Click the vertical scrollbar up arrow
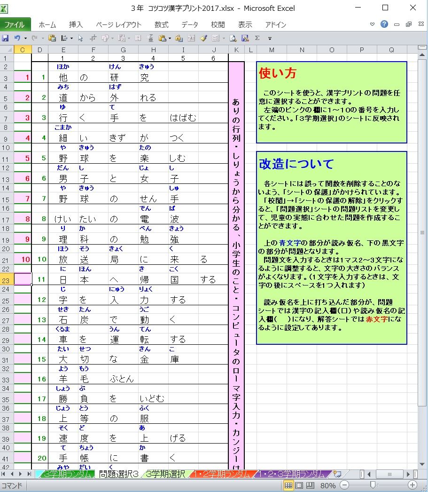Screen dimensions: 428x492 pos(422,55)
